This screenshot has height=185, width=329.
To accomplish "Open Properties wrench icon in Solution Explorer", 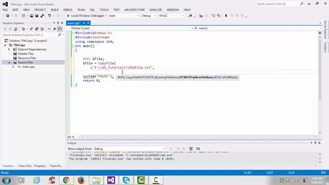I will coord(54,29).
